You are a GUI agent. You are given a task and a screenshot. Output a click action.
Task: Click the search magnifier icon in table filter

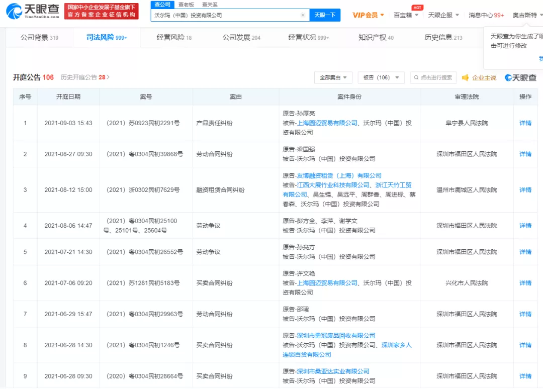click(416, 78)
